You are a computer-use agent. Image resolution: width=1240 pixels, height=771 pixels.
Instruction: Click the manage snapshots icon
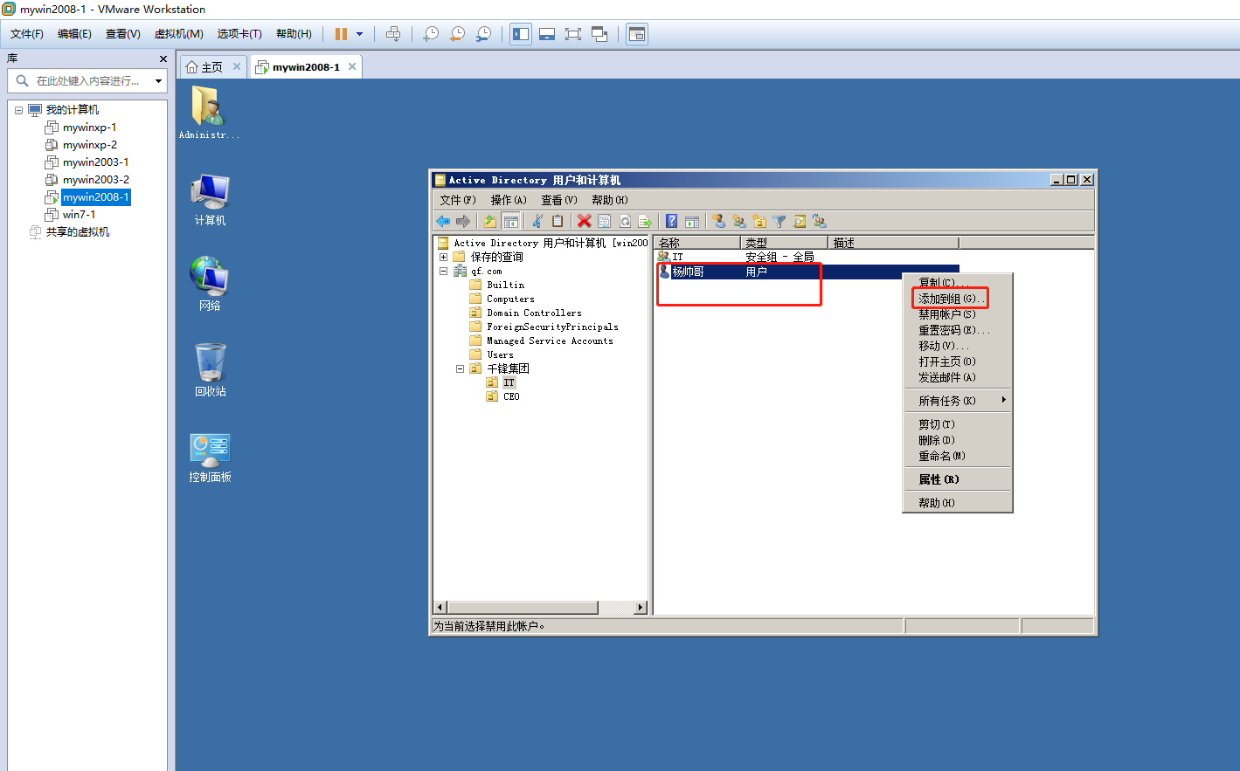pyautogui.click(x=483, y=34)
